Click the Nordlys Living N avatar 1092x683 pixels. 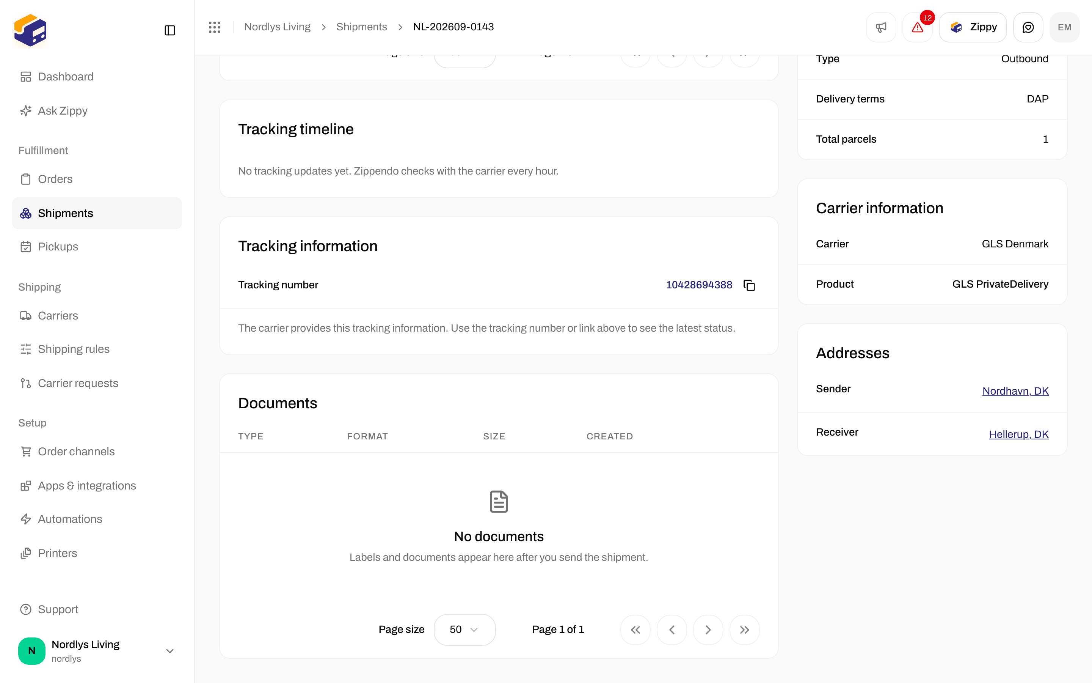tap(31, 651)
